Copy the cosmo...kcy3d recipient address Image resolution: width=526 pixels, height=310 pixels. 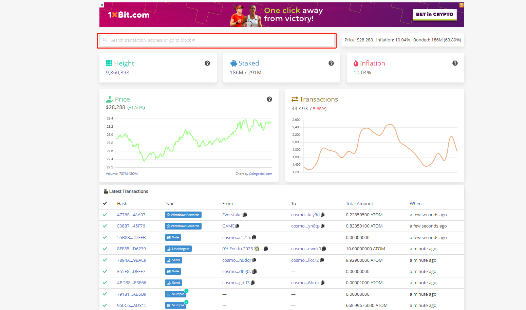323,215
